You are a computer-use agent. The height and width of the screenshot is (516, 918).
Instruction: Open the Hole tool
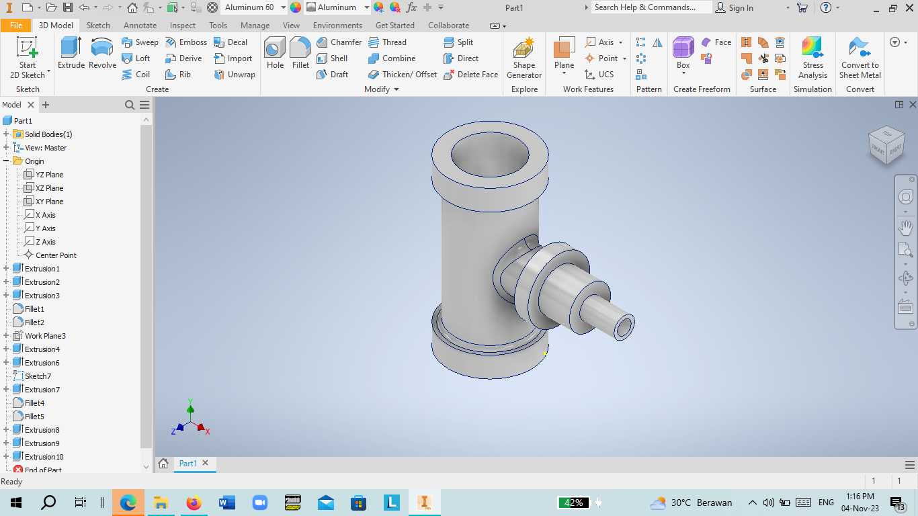275,53
